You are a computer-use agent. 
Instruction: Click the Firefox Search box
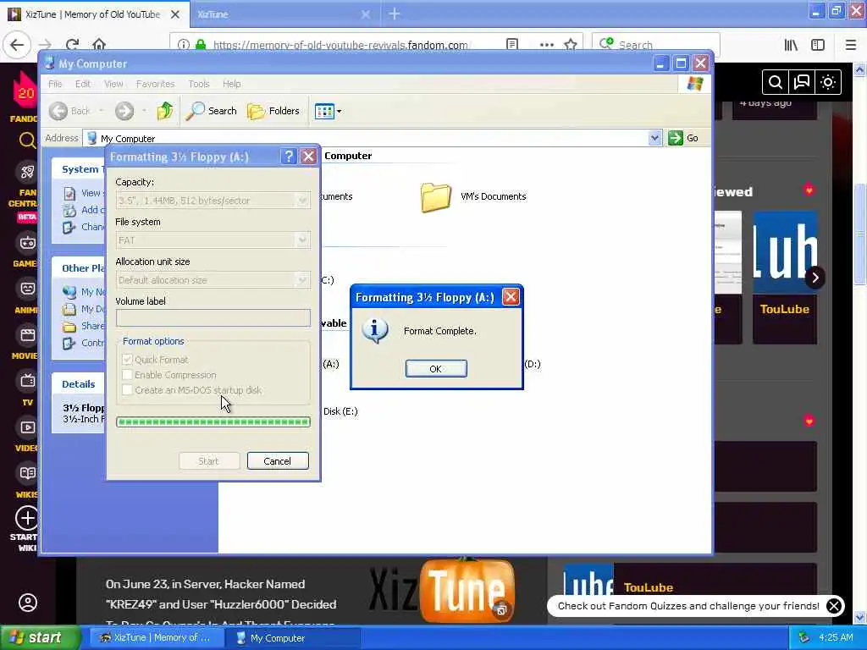click(656, 45)
